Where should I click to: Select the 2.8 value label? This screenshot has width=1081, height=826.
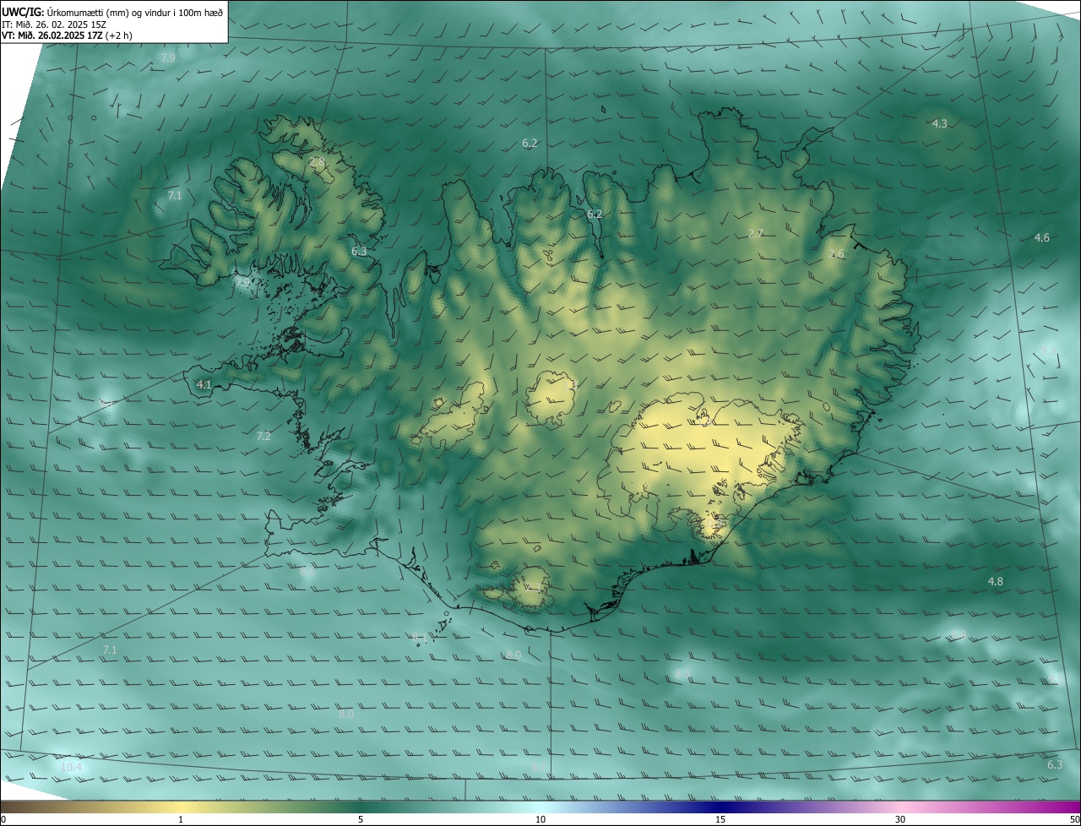[x=317, y=161]
